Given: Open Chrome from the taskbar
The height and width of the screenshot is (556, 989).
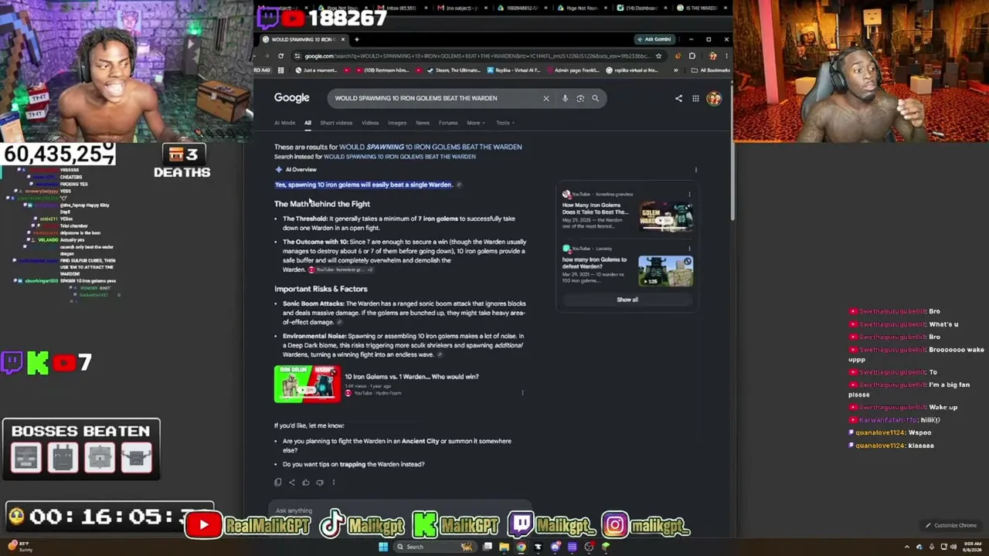Looking at the screenshot, I should click(x=521, y=547).
